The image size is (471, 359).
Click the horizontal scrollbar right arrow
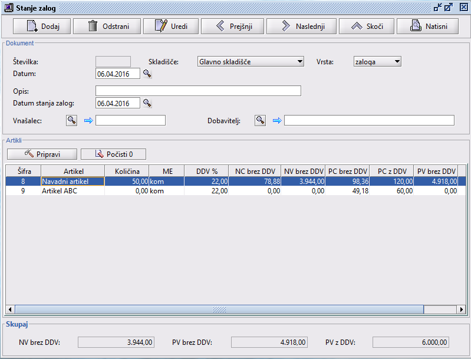pyautogui.click(x=461, y=309)
